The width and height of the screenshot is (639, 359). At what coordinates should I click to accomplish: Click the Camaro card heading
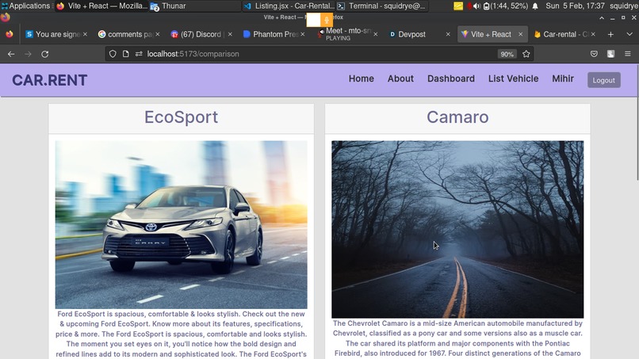tap(457, 117)
